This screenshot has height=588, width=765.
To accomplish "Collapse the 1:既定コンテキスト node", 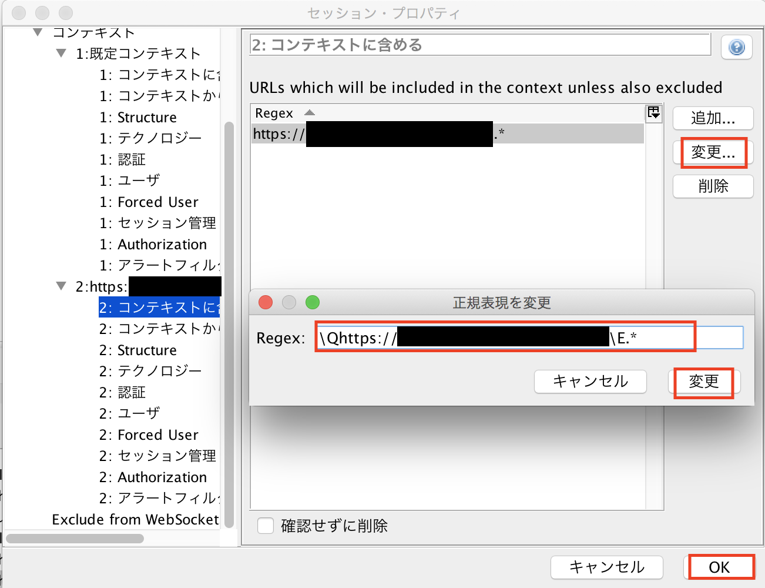I will pos(61,54).
